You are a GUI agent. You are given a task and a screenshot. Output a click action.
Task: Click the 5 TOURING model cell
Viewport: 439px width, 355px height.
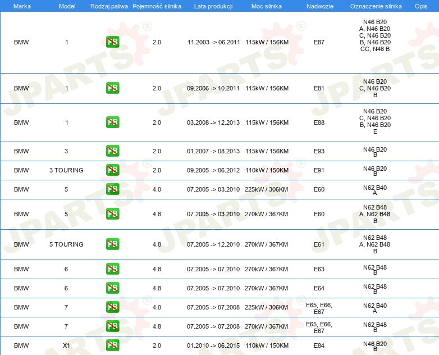click(x=66, y=244)
